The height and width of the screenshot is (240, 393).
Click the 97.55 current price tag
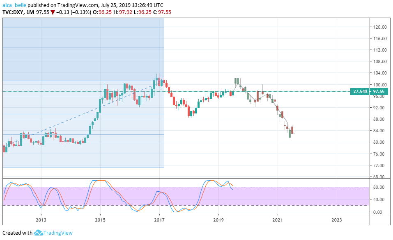(379, 91)
